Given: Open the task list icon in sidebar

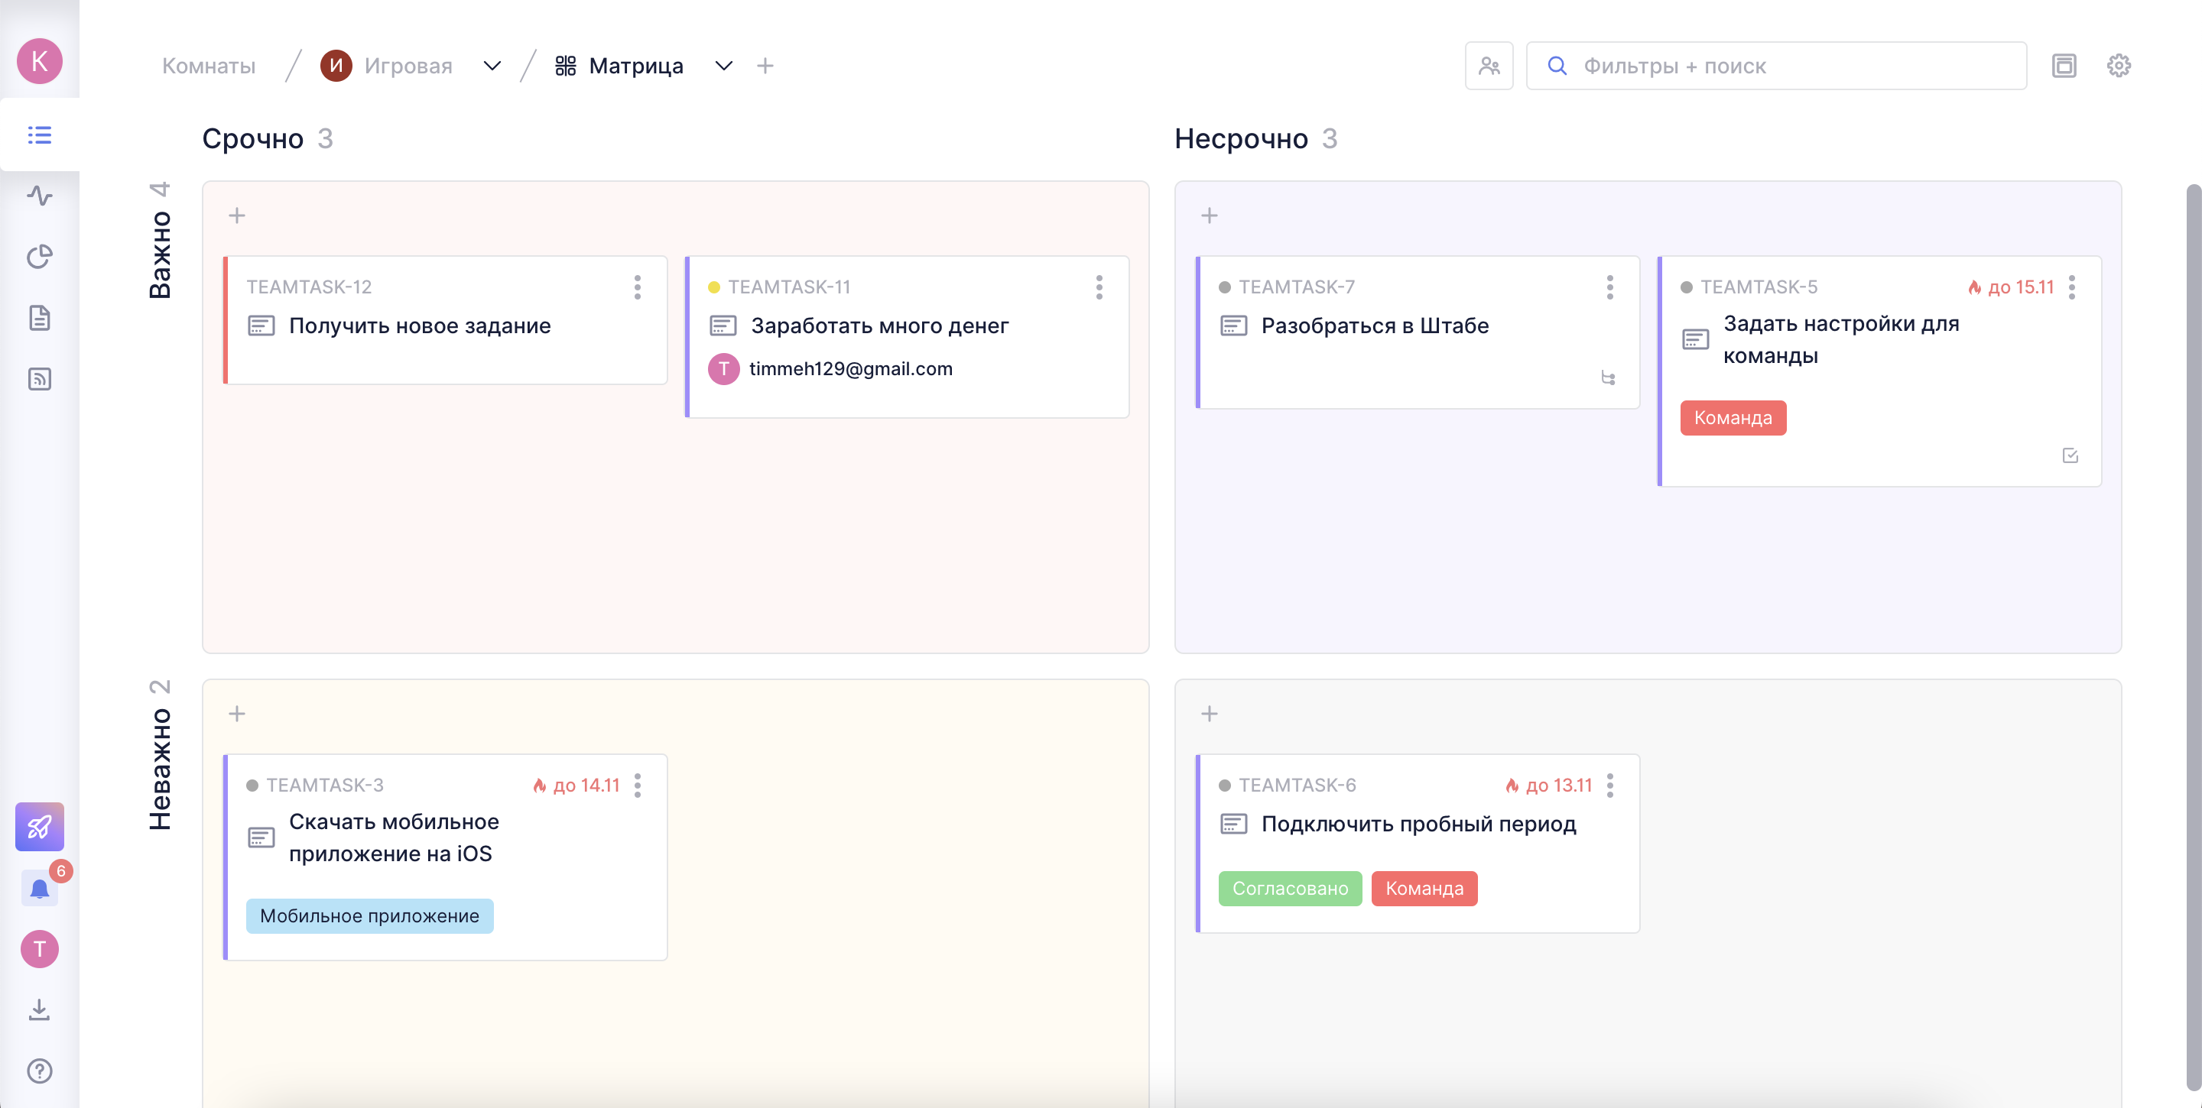Looking at the screenshot, I should pos(39,135).
